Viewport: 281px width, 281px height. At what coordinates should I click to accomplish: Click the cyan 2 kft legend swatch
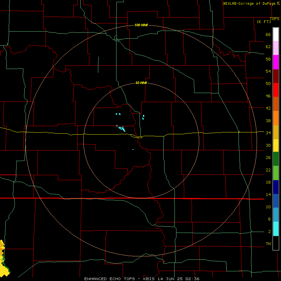[276, 229]
